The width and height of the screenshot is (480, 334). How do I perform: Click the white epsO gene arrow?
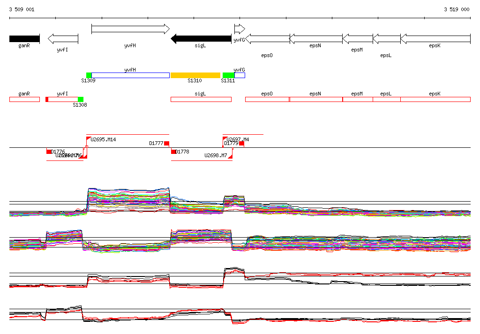[x=268, y=39]
